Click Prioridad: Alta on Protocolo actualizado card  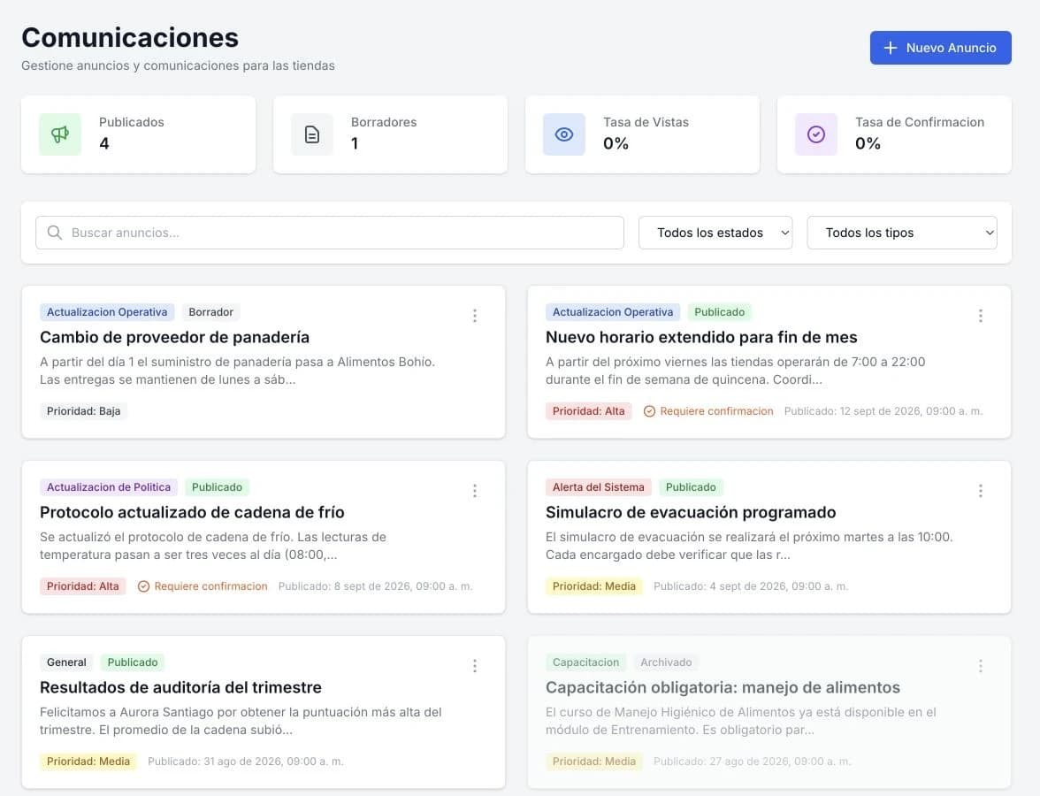(83, 586)
